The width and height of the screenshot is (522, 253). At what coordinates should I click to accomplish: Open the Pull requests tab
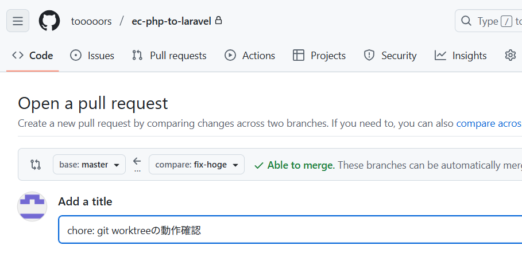tap(169, 56)
